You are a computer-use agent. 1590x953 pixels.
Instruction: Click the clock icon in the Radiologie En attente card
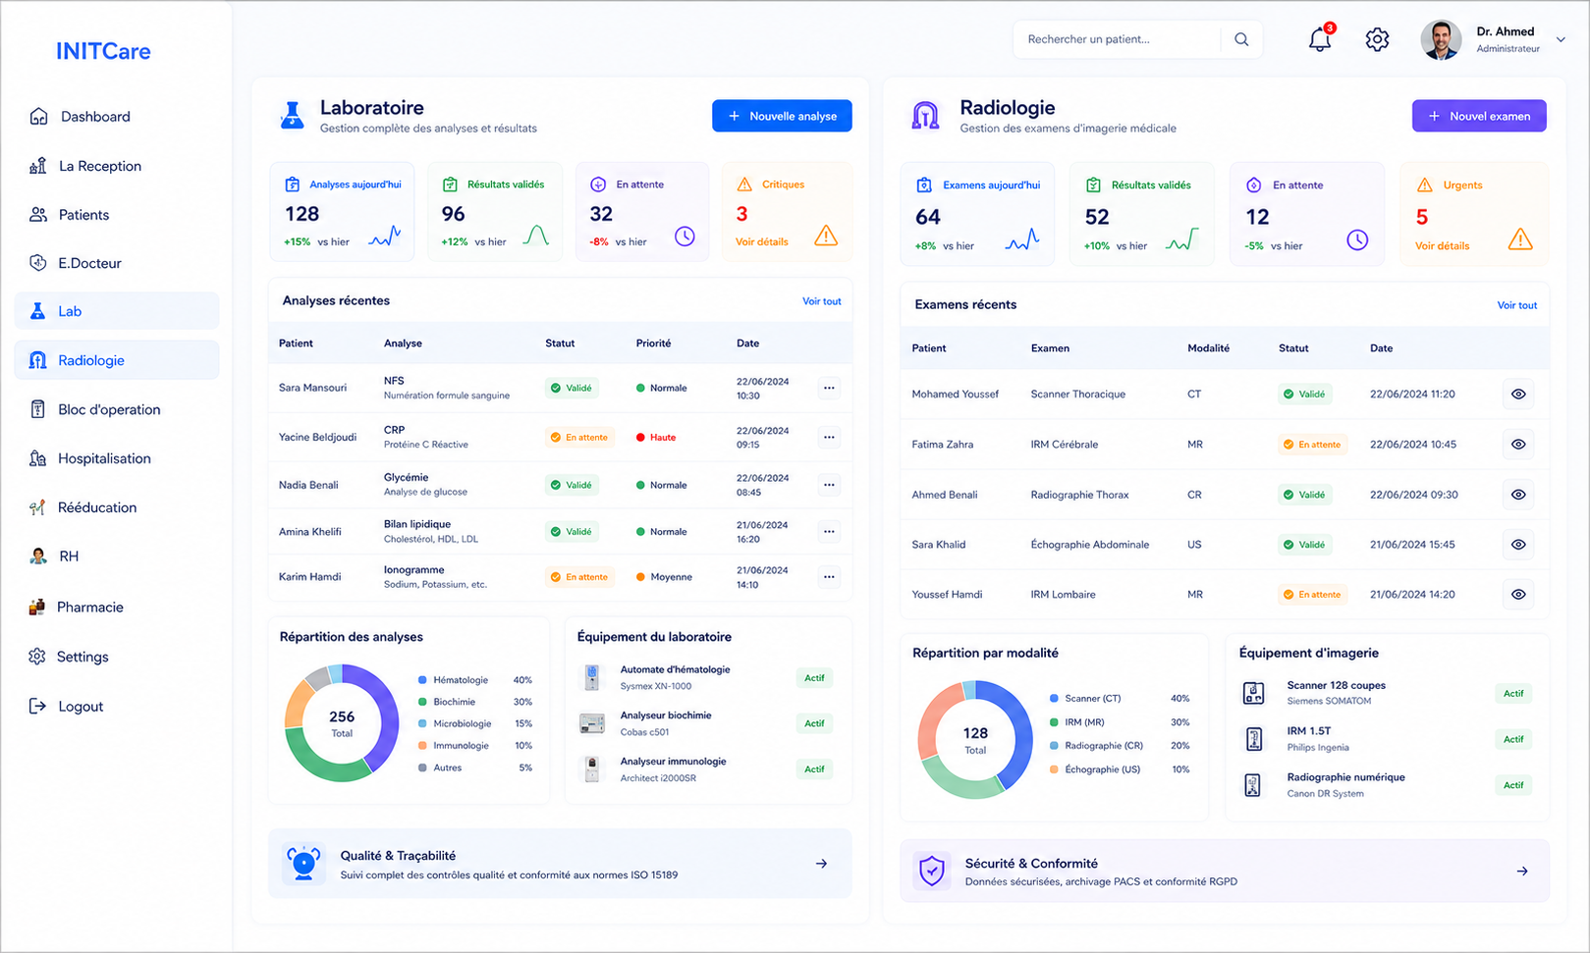[1357, 239]
